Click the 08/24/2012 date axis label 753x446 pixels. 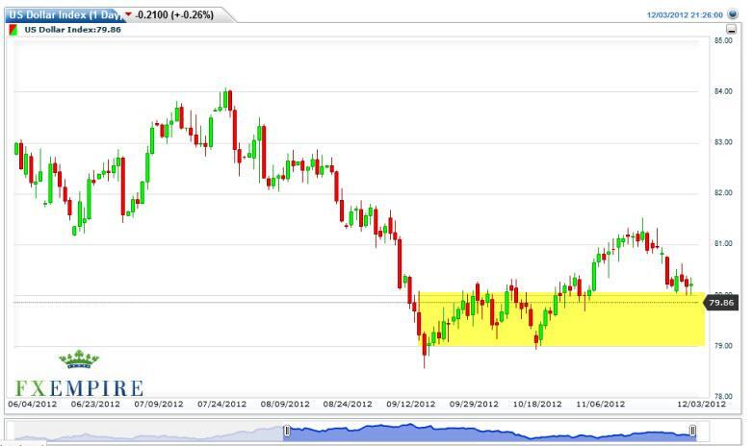coord(348,404)
